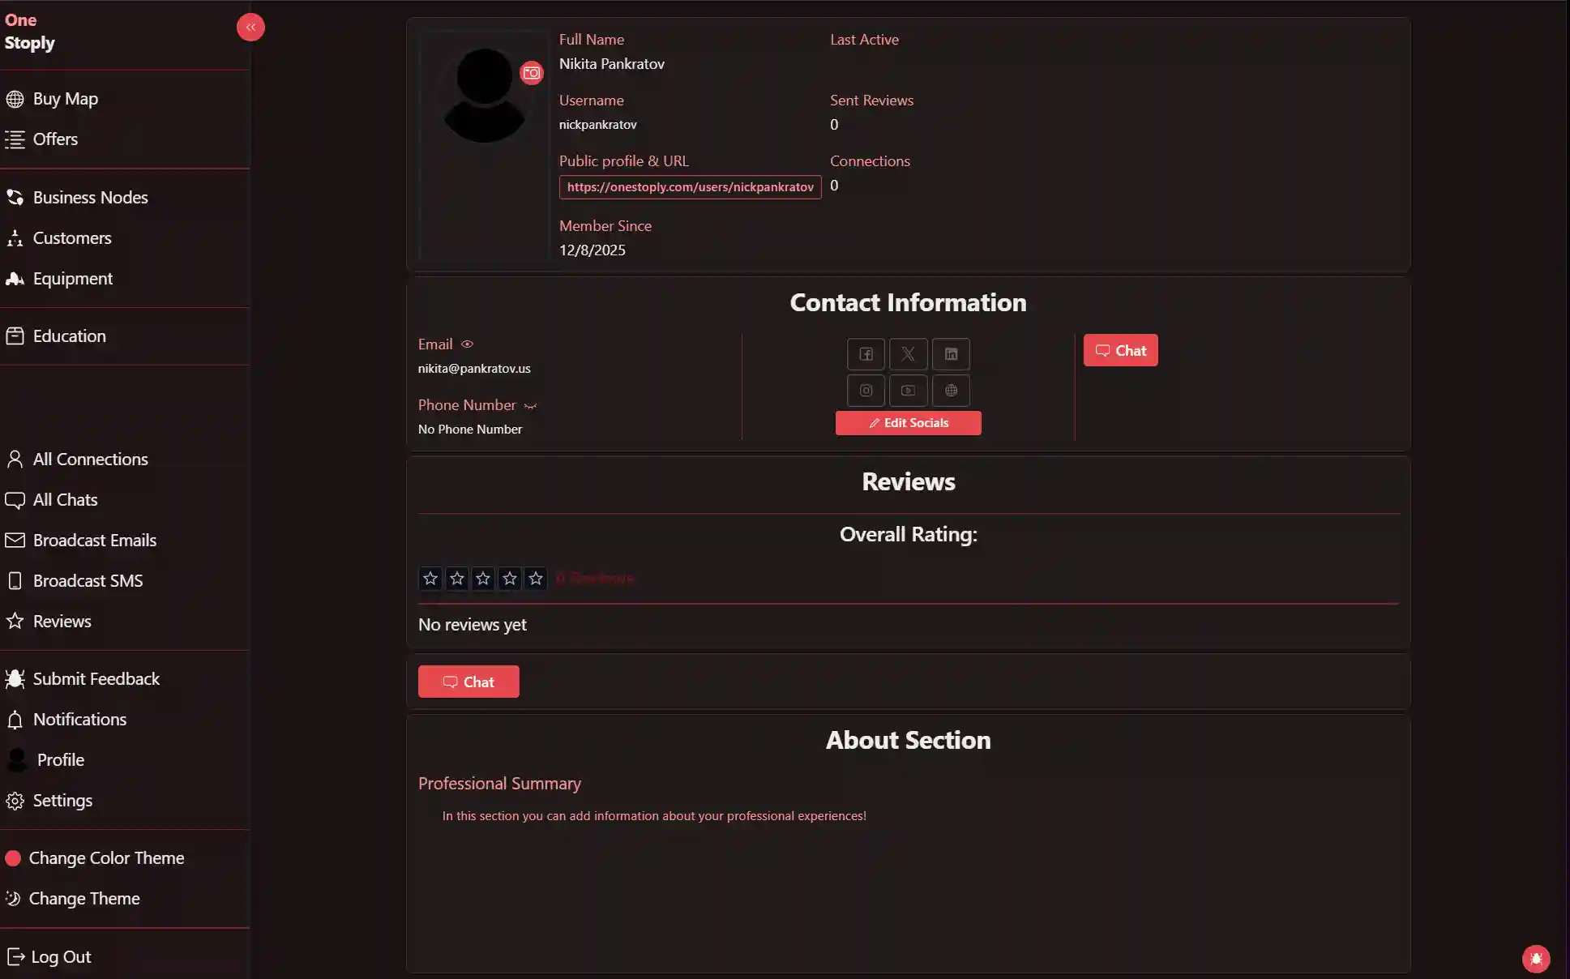Open Change Color Theme options

click(x=105, y=857)
